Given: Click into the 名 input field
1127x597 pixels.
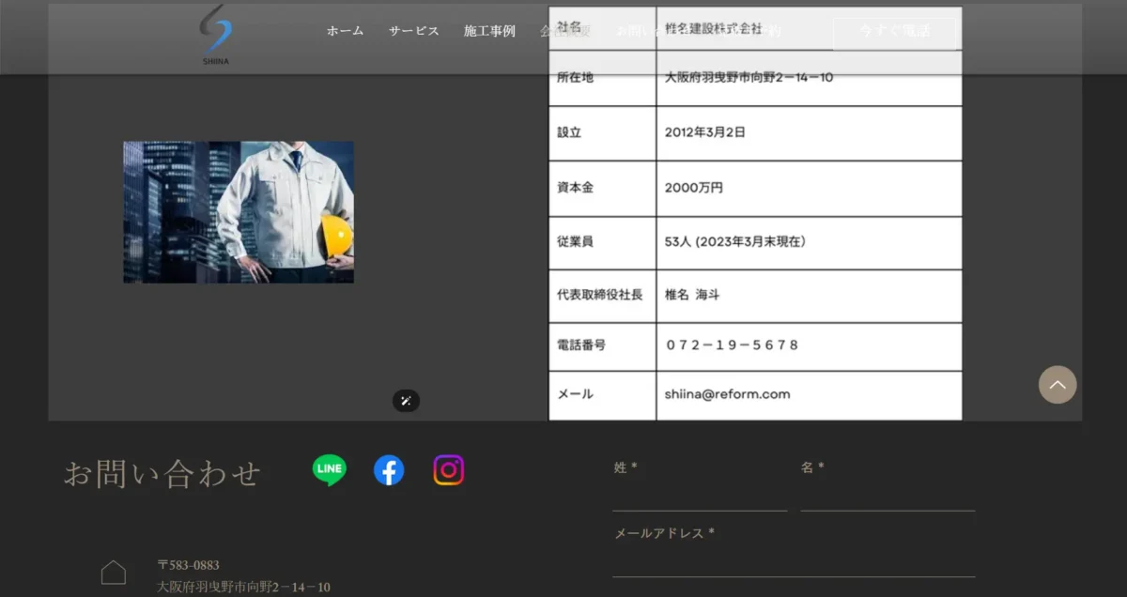Looking at the screenshot, I should 888,497.
